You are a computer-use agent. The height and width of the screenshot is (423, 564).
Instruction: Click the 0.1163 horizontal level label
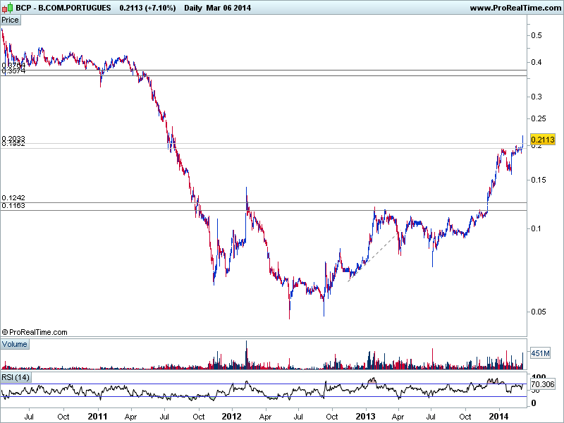click(13, 206)
